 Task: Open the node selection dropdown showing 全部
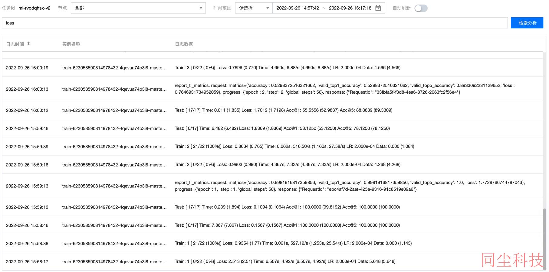pyautogui.click(x=138, y=8)
